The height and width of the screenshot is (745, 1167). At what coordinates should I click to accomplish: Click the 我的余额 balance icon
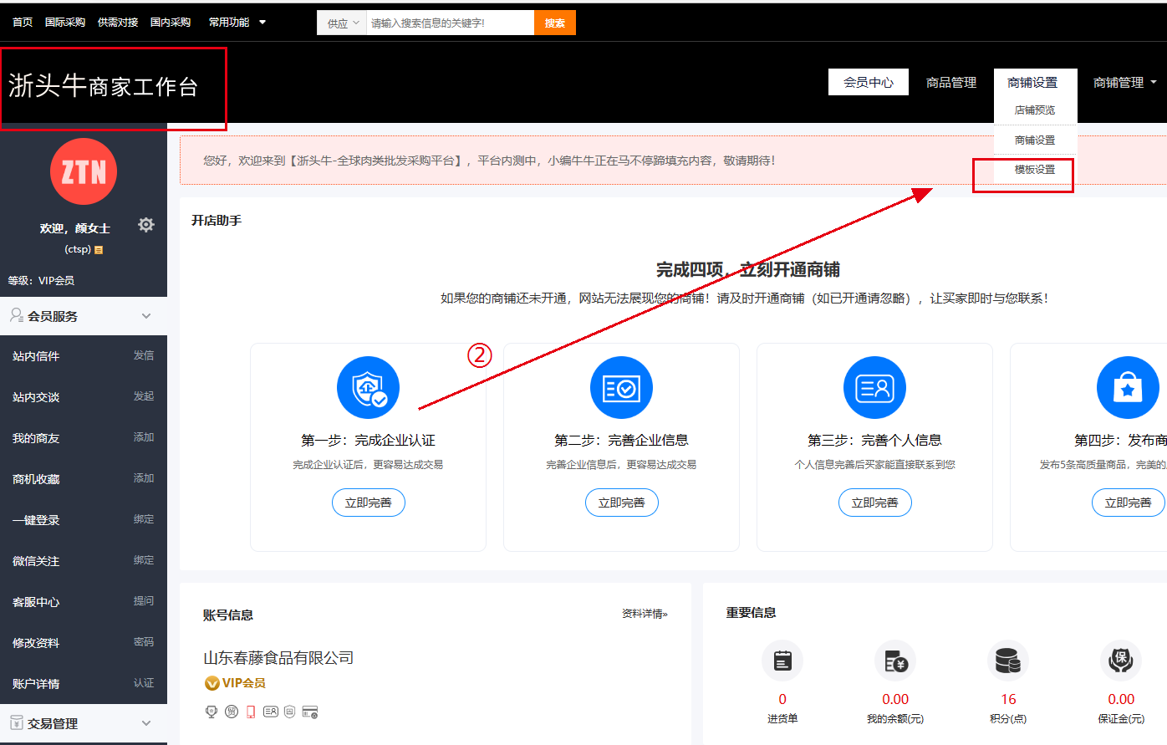[x=895, y=661]
